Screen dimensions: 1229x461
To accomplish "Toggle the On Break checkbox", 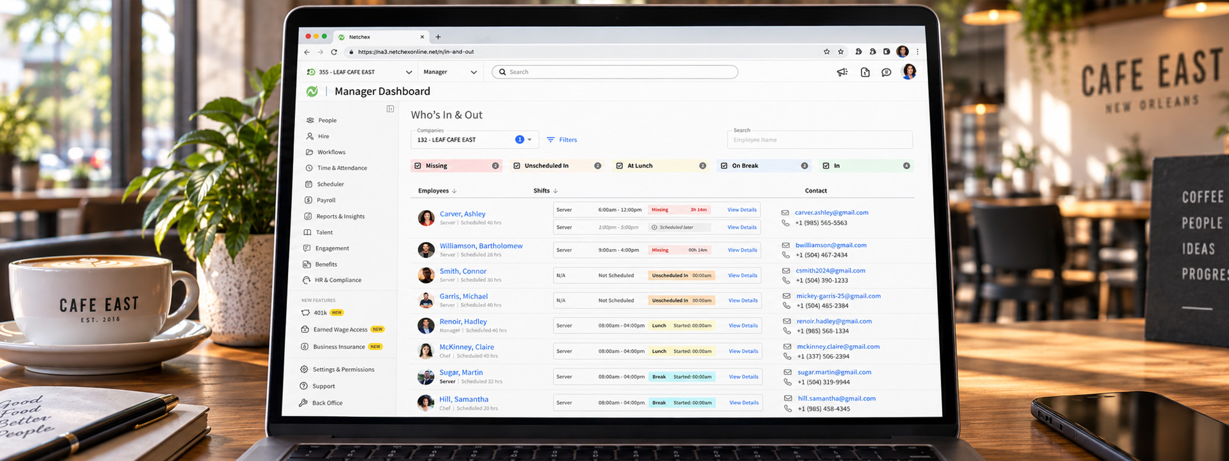I will pos(724,166).
